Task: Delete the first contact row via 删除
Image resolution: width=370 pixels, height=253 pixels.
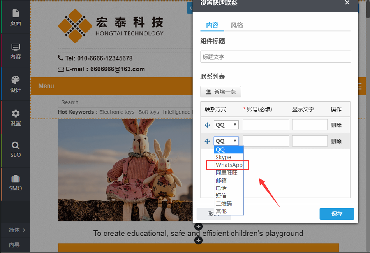Action: tap(336, 125)
